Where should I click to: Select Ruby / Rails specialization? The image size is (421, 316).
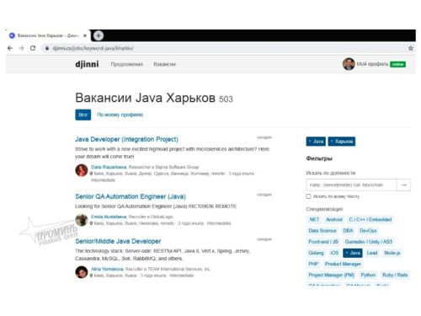[395, 275]
